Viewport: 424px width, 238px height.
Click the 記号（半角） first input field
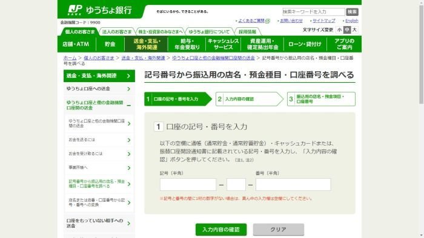click(188, 185)
